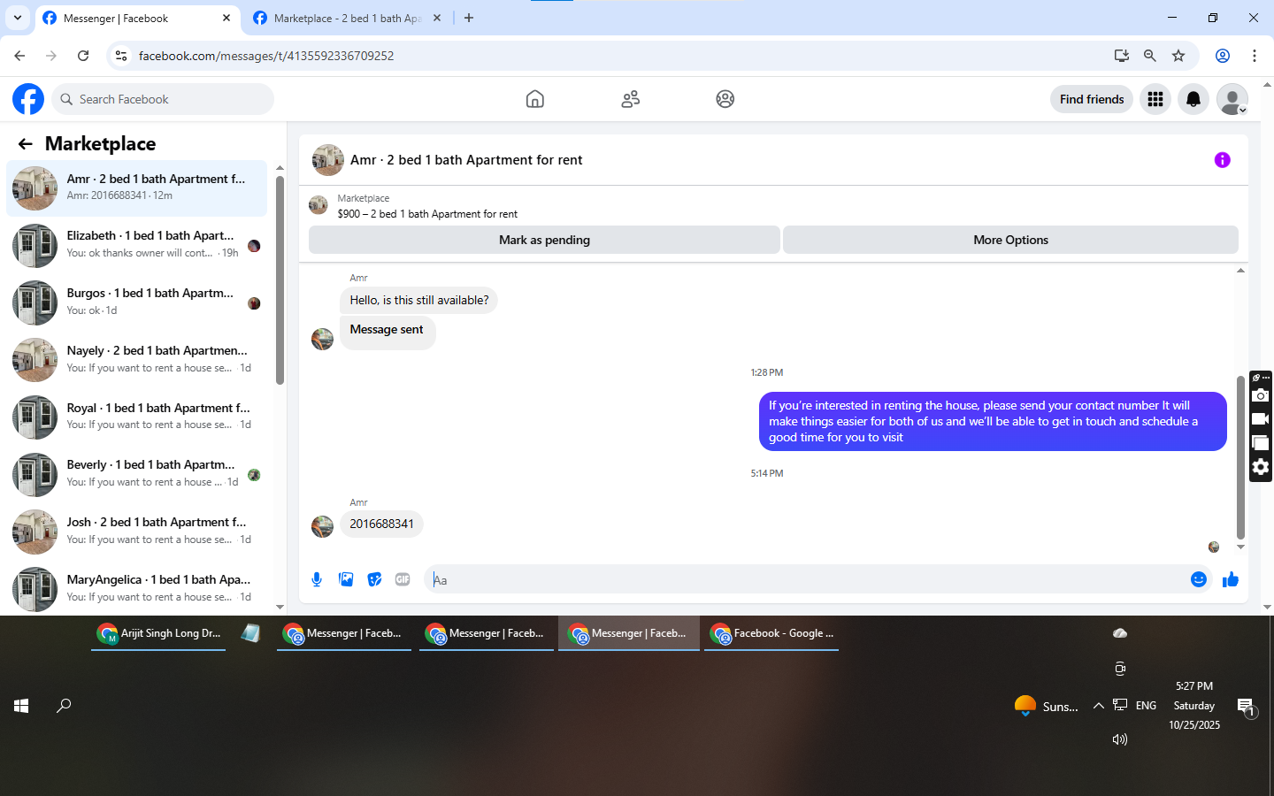
Task: Open the Beverly conversation
Action: click(x=137, y=474)
